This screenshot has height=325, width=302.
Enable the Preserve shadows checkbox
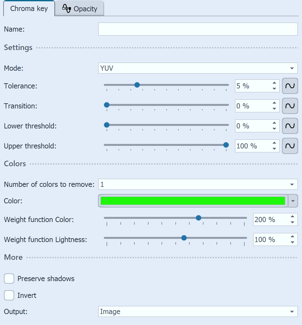click(x=9, y=279)
